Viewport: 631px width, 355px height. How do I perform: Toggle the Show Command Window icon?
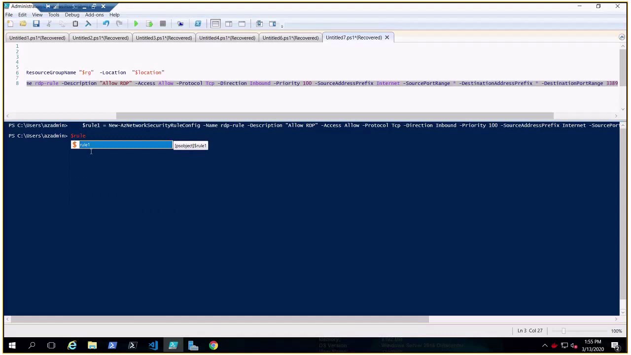tap(259, 24)
